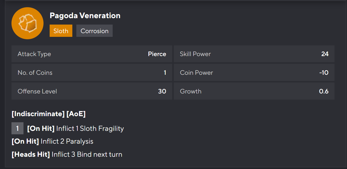The image size is (347, 169).
Task: Click the Coin Power value -10
Action: 324,73
